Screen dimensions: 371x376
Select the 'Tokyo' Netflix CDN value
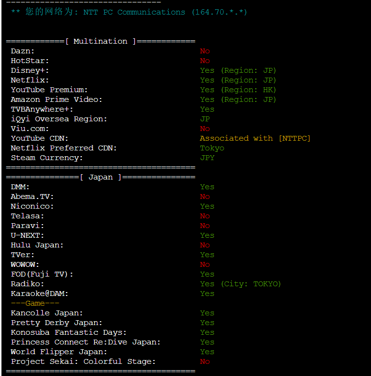point(212,148)
